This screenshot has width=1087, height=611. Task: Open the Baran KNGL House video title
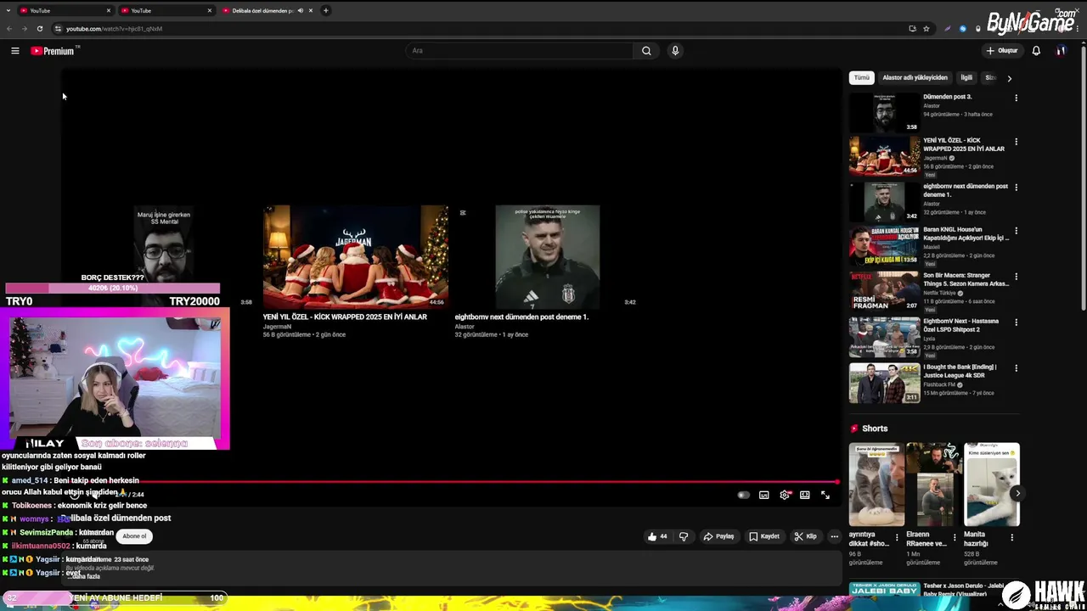tap(966, 233)
